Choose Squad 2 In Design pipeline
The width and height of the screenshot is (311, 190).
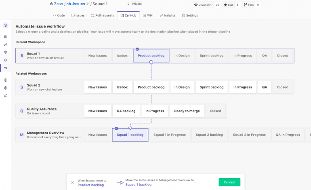click(x=182, y=87)
